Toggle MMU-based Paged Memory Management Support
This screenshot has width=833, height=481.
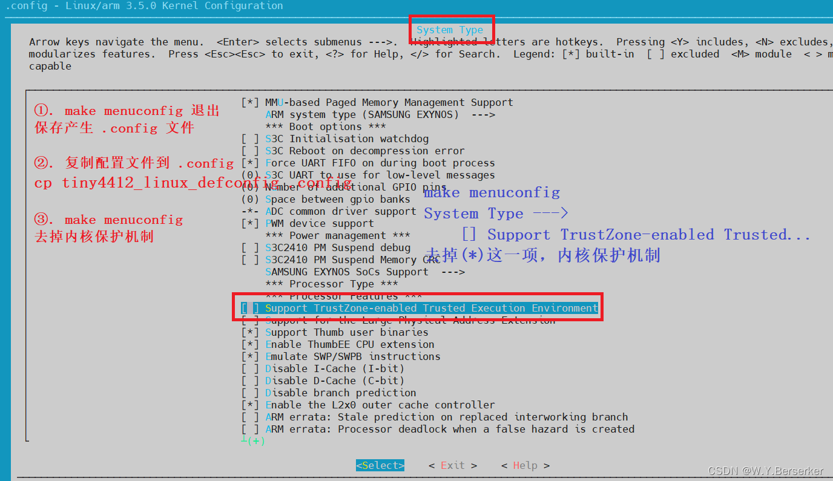[x=377, y=102]
